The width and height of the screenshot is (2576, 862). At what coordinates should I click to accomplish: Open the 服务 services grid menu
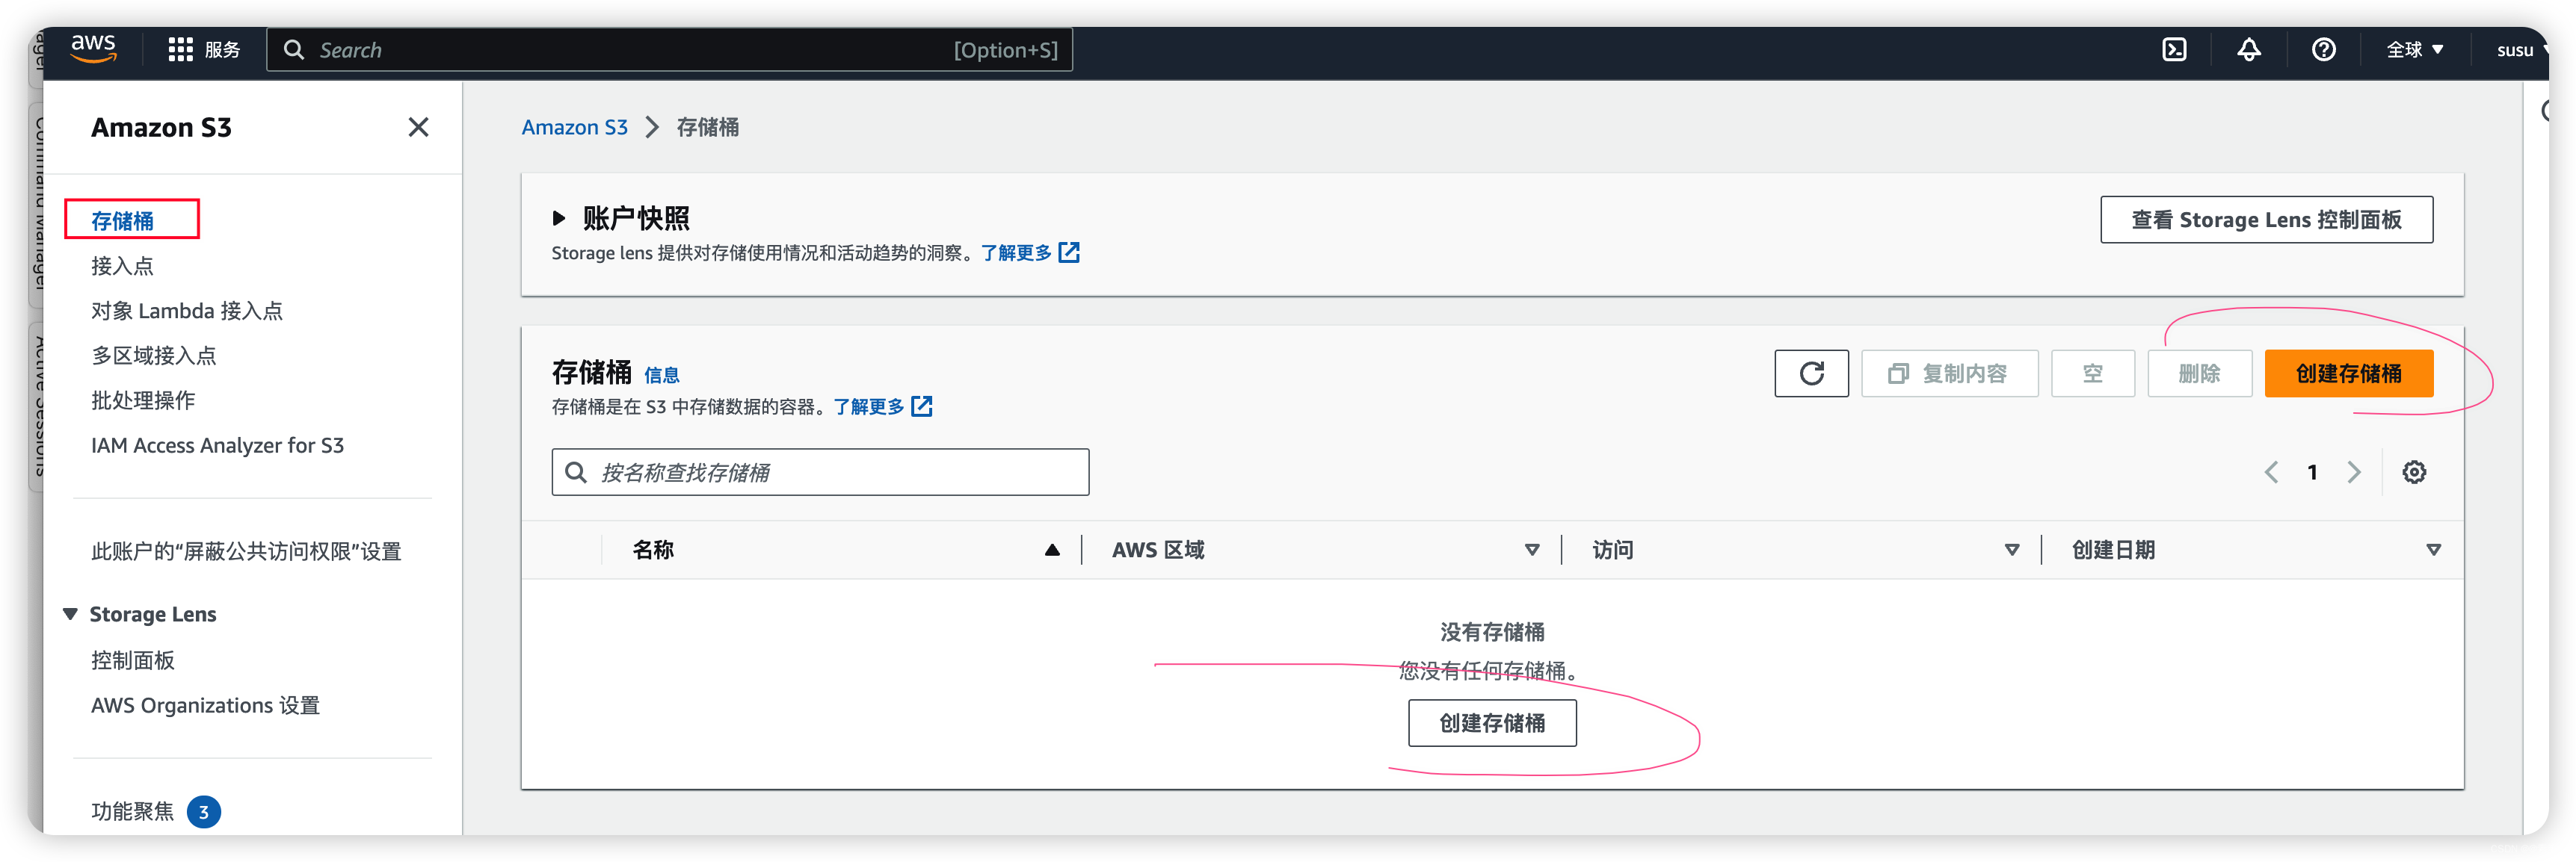click(204, 50)
